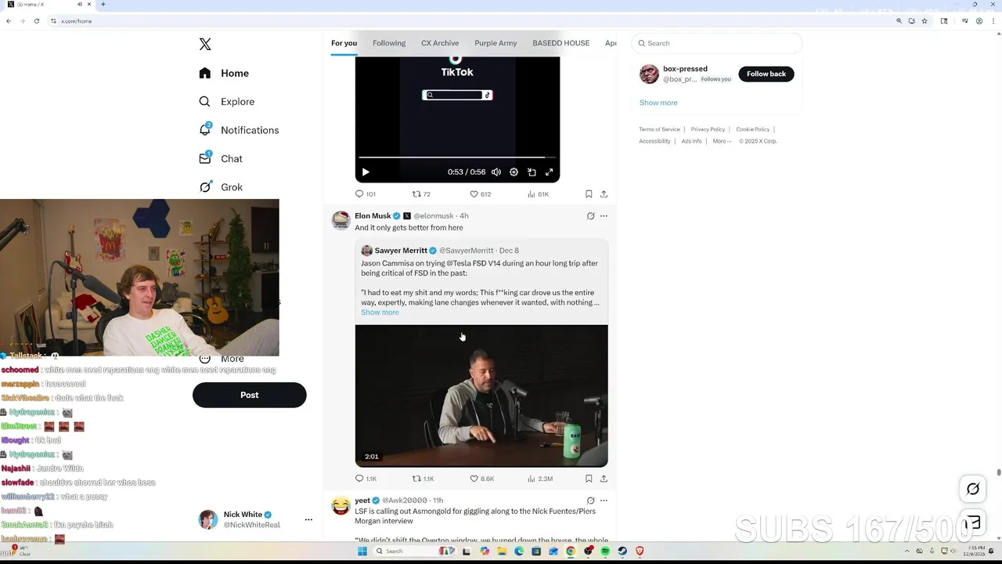Open the floating Grok button
Screen dimensions: 1002x564
pyautogui.click(x=973, y=489)
